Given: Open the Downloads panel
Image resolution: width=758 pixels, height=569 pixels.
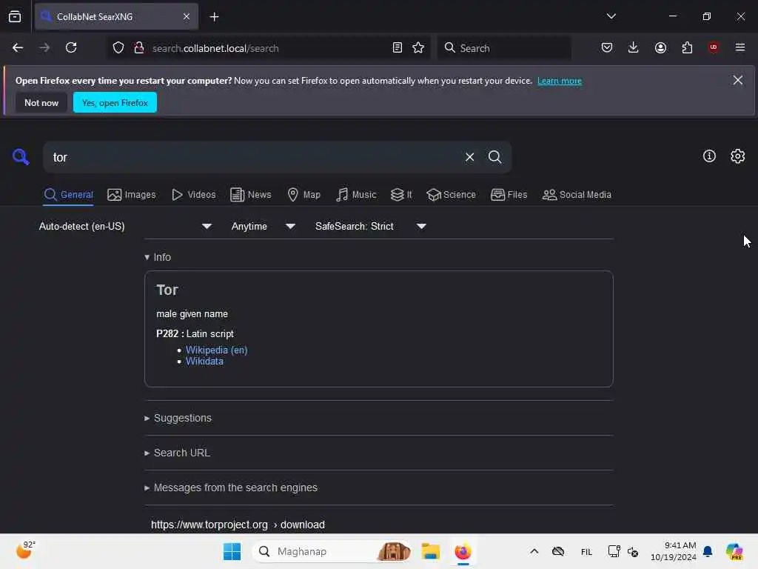Looking at the screenshot, I should point(634,47).
